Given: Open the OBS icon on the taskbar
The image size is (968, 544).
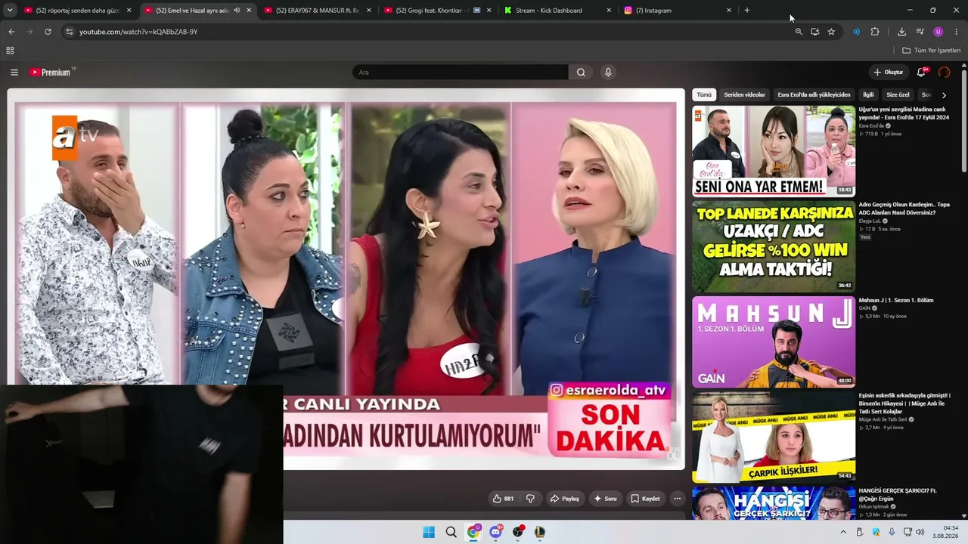Looking at the screenshot, I should 518,532.
